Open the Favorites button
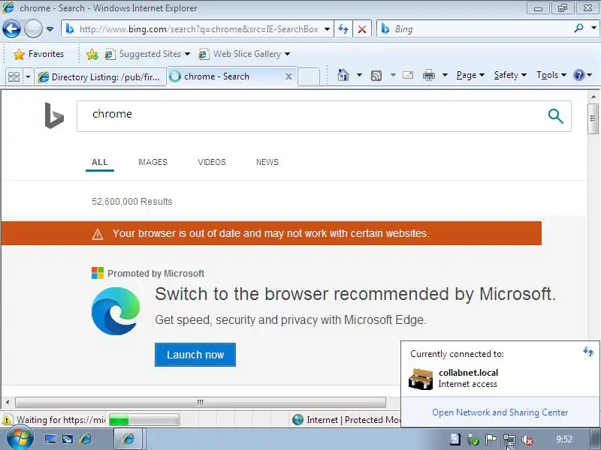This screenshot has height=450, width=601. click(38, 54)
